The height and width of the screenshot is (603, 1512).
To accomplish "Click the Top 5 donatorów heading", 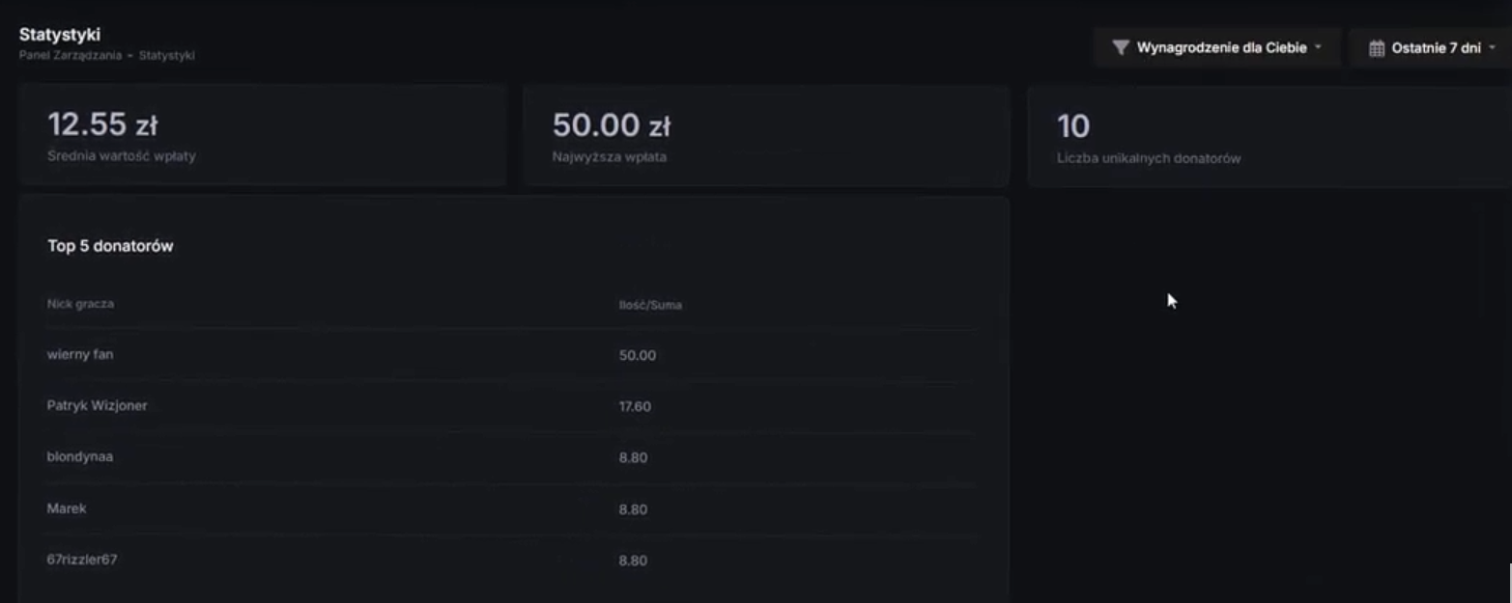I will 110,246.
